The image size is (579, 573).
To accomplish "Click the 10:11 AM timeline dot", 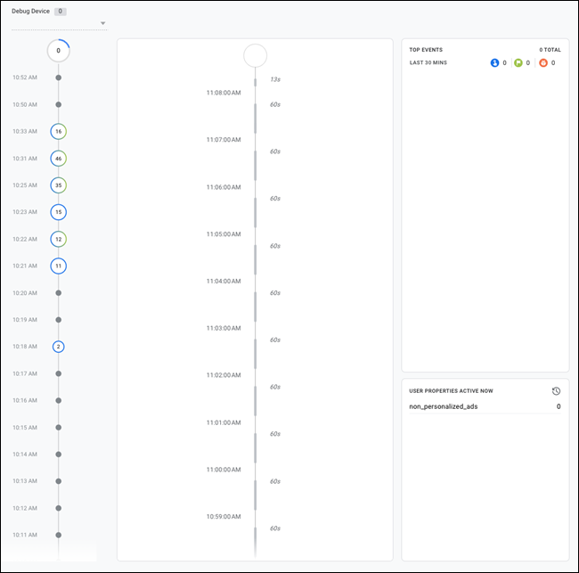I will tap(58, 535).
